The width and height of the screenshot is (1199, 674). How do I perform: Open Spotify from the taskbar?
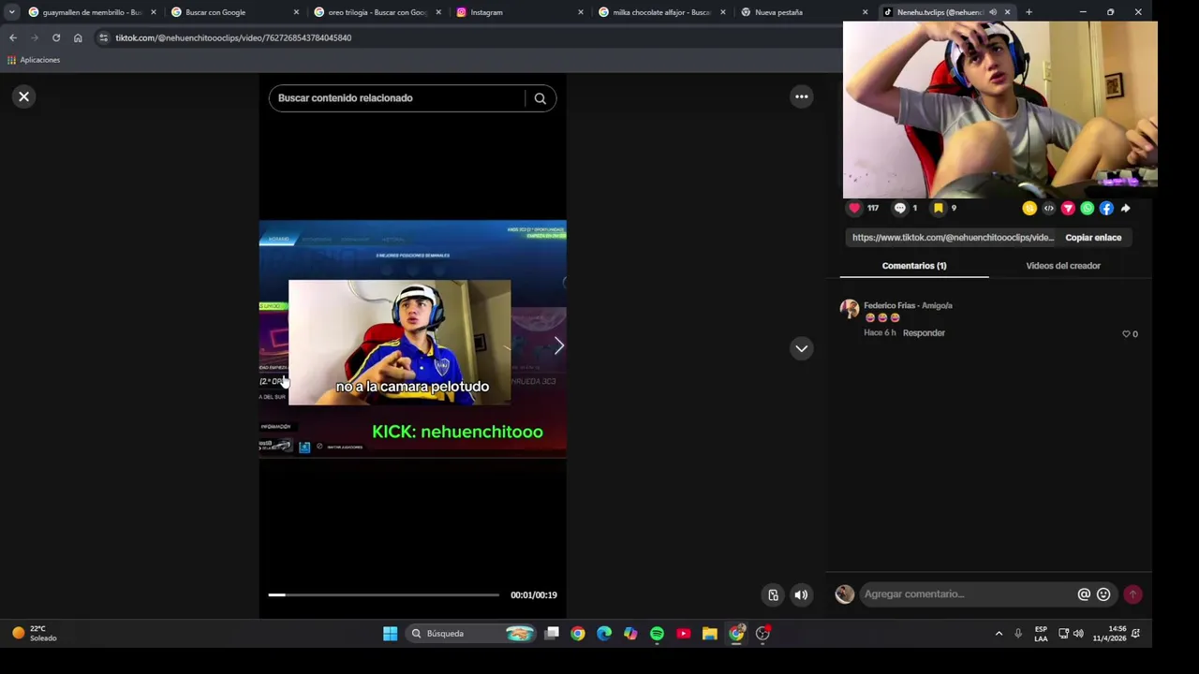(x=657, y=634)
